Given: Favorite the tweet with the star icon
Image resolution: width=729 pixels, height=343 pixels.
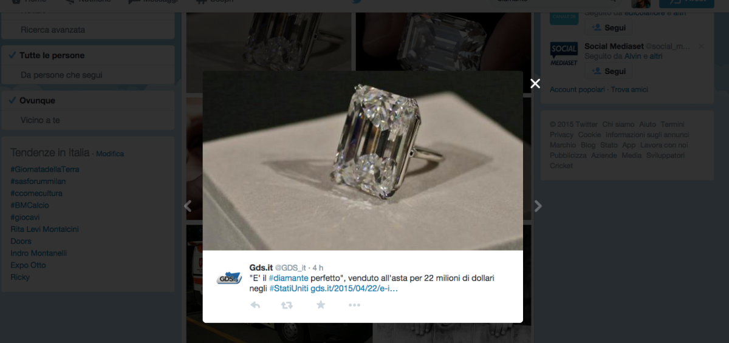Looking at the screenshot, I should point(321,305).
